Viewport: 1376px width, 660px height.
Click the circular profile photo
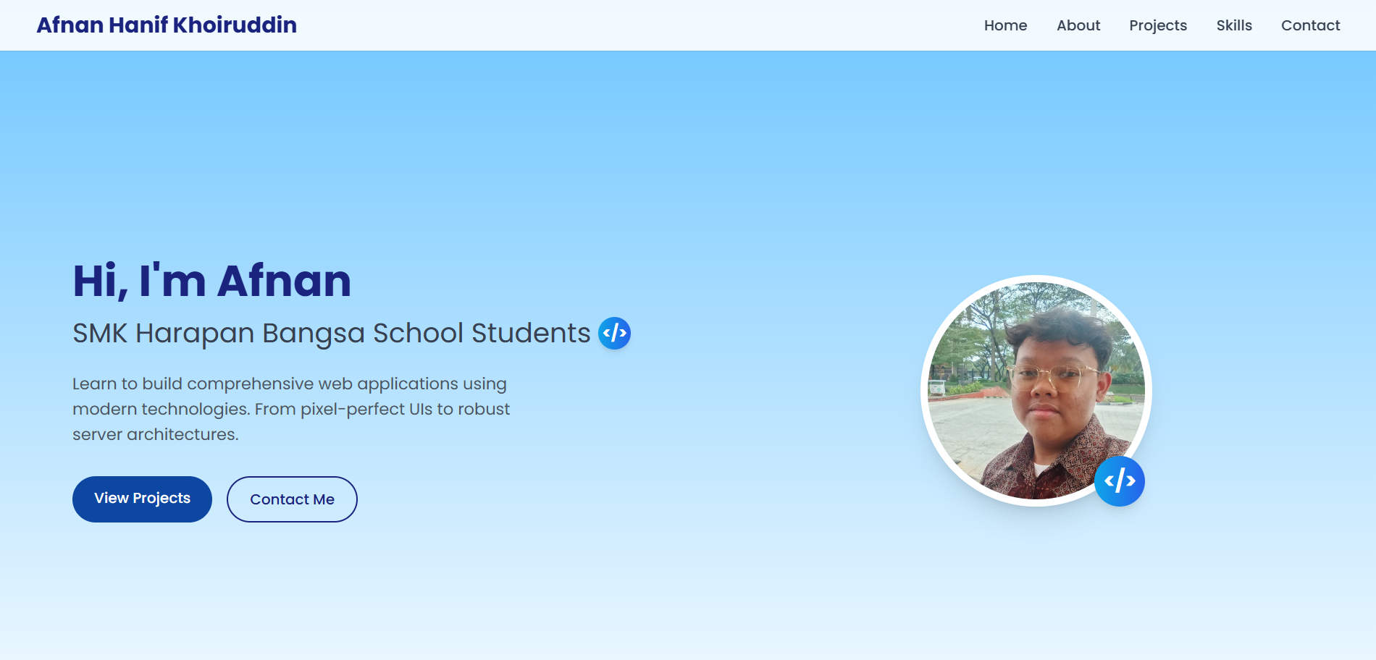[x=1036, y=391]
